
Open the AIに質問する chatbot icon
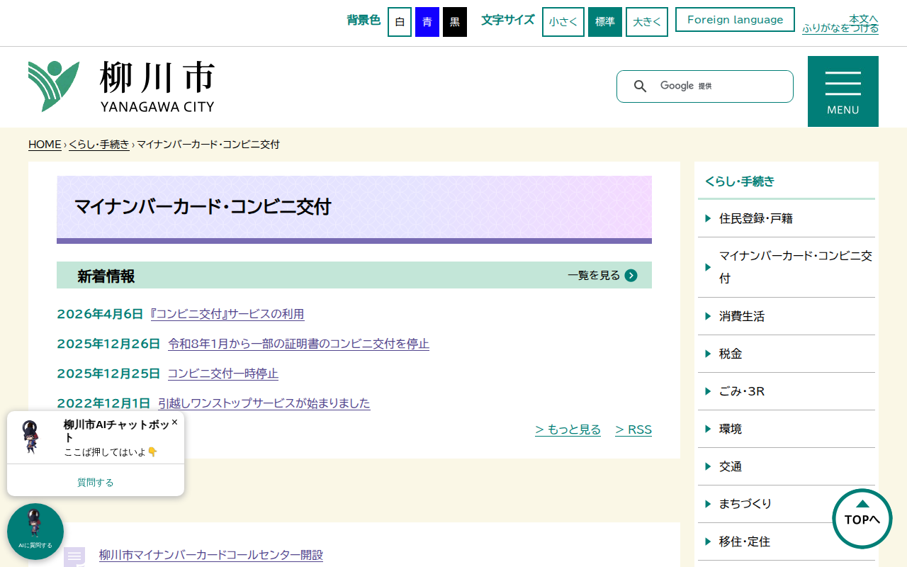coord(35,531)
